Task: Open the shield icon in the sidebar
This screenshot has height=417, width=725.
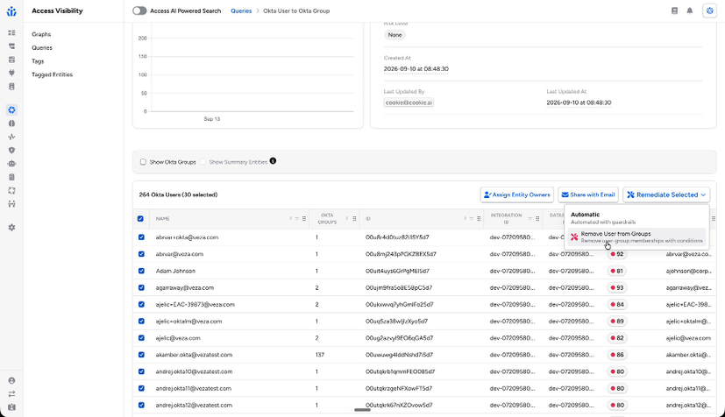Action: click(11, 150)
